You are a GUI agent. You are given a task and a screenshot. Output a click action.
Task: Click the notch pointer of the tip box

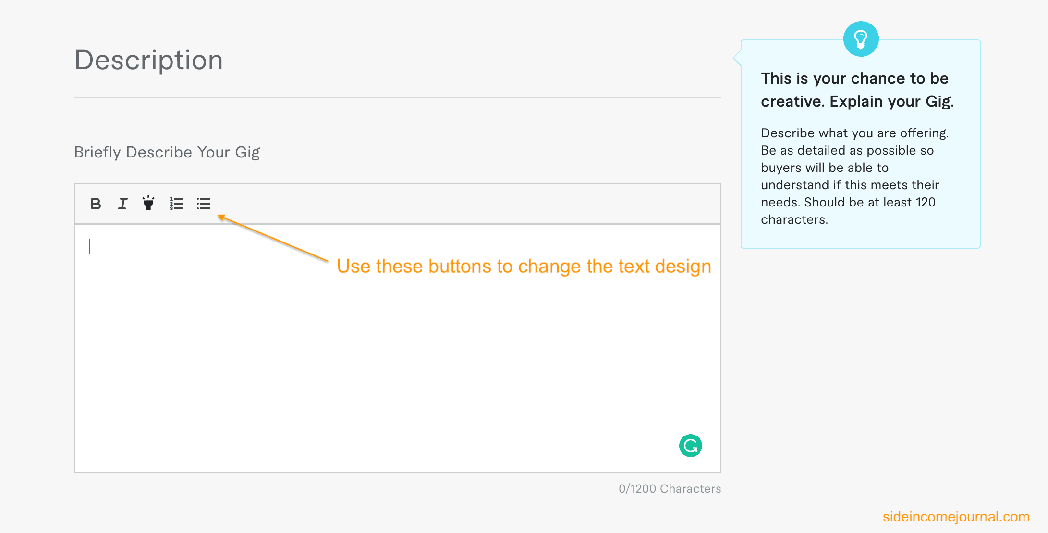click(737, 58)
